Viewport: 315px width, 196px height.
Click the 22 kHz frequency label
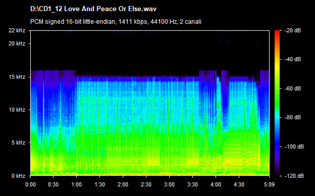17,30
